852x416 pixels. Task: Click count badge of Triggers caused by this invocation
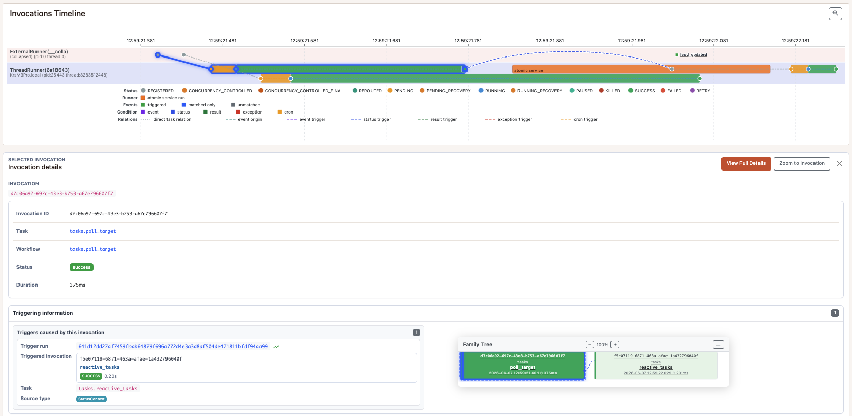point(416,333)
